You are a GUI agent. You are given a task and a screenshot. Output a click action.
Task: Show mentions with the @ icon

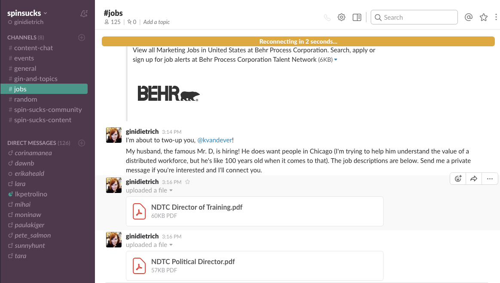click(x=469, y=17)
